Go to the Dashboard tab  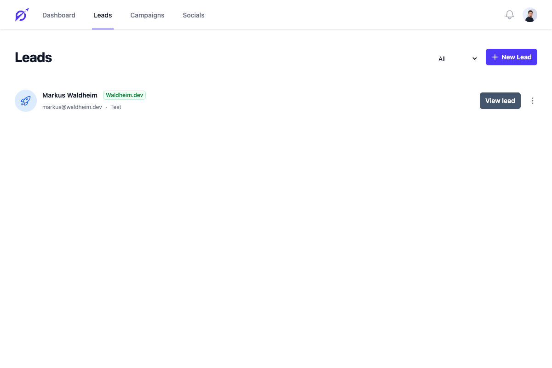coord(59,15)
